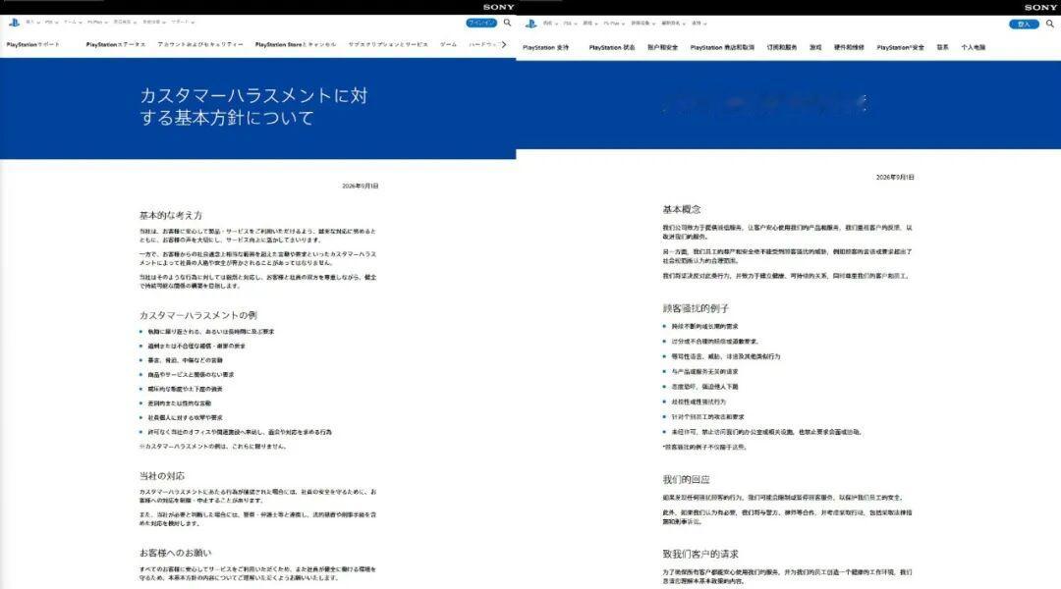Click the SONY logo above the Chinese page
Screen dimensions: 1061x589
tap(1040, 8)
